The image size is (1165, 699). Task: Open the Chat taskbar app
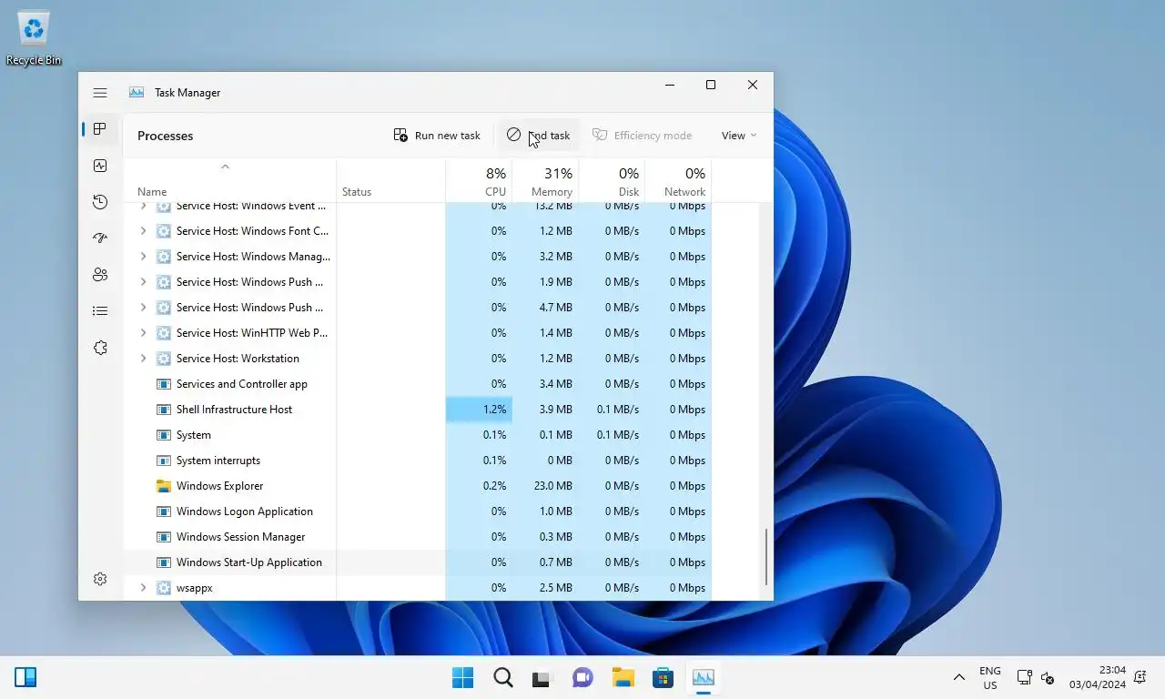point(582,678)
